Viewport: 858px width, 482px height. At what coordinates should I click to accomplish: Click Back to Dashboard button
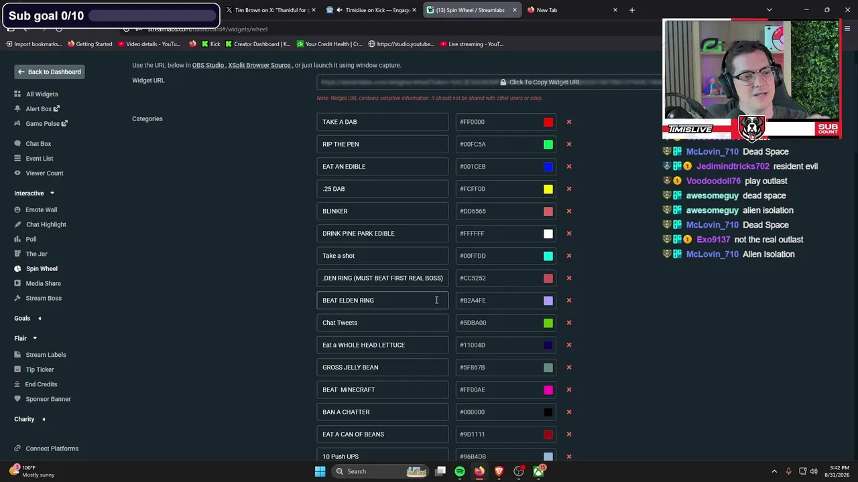click(x=50, y=72)
